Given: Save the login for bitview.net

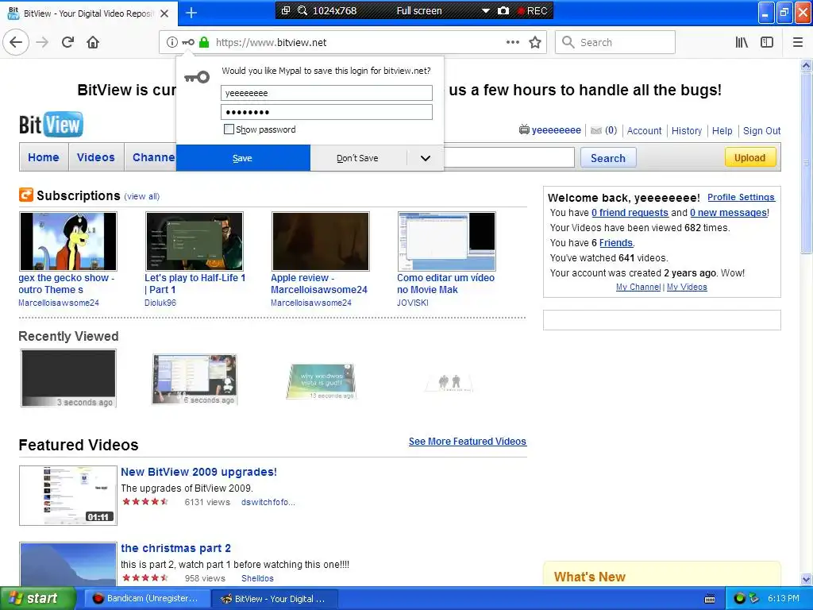Looking at the screenshot, I should point(243,158).
